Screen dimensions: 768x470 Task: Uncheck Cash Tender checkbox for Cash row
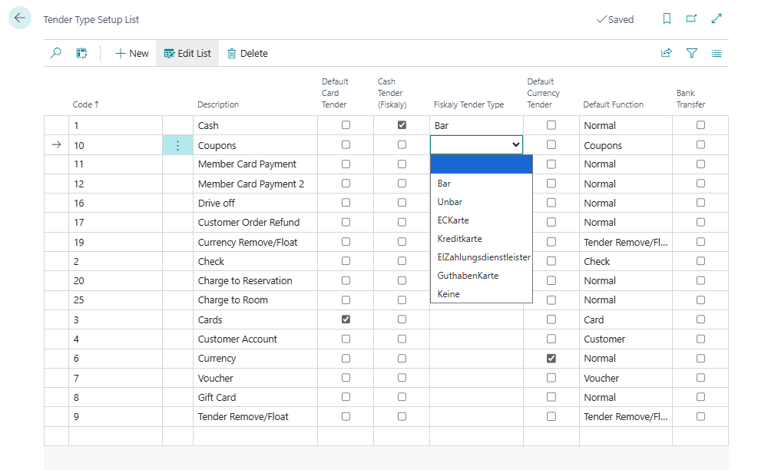402,124
